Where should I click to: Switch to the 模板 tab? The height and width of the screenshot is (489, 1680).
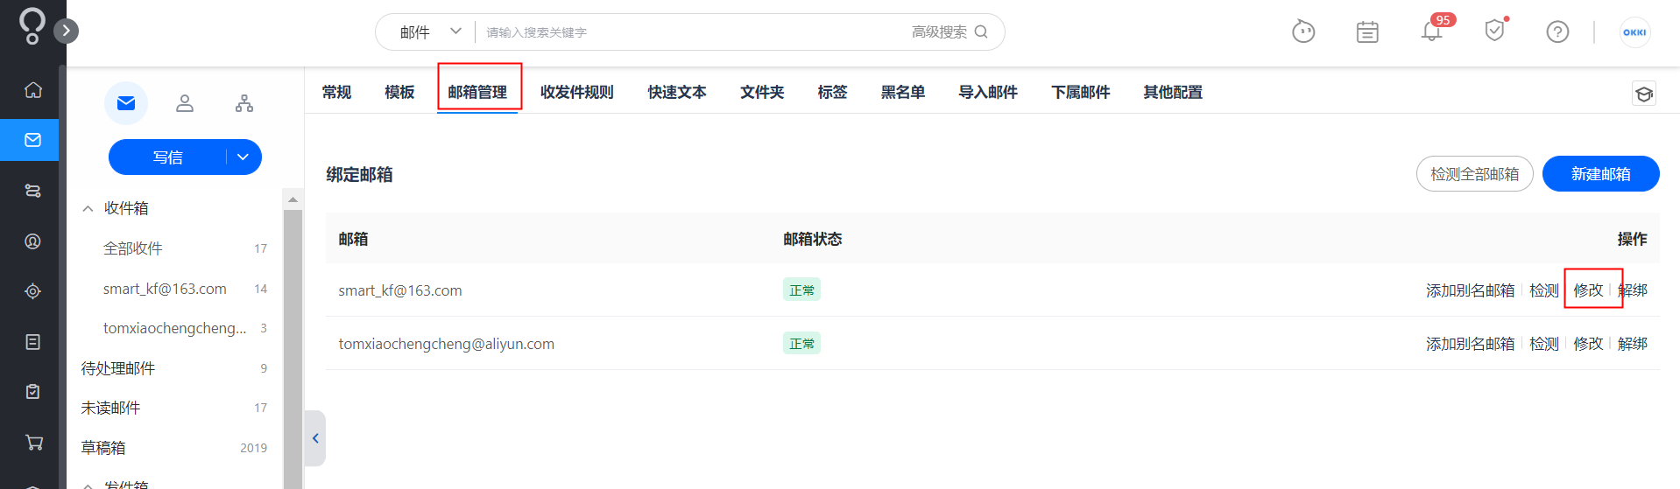click(x=399, y=92)
